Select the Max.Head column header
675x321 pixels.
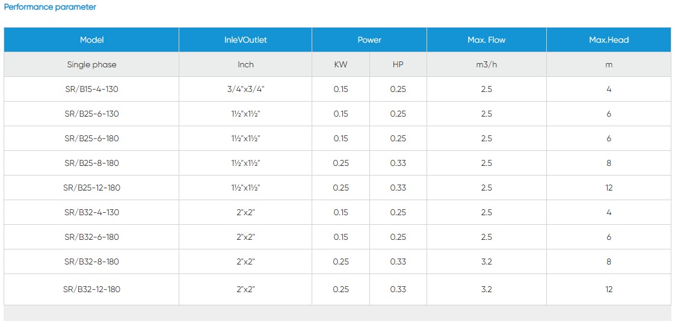pos(609,40)
